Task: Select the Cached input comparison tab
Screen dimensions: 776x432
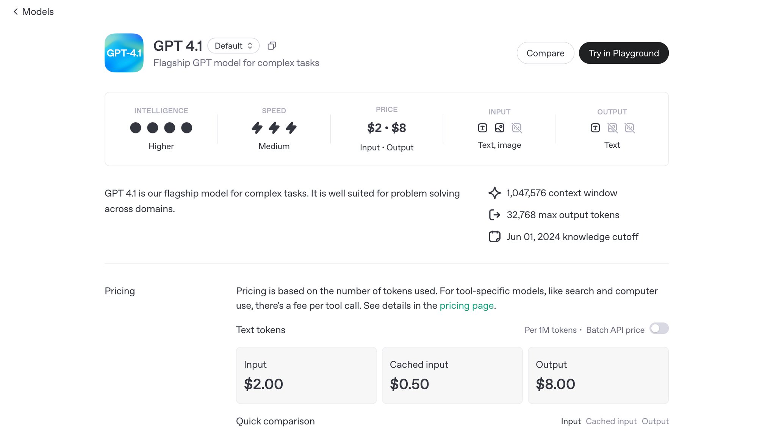Action: point(611,421)
